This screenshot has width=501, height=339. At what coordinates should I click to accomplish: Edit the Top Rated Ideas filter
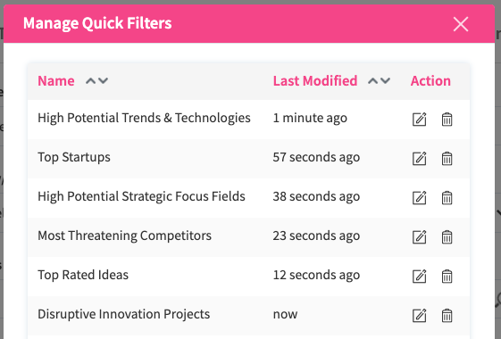click(x=419, y=277)
